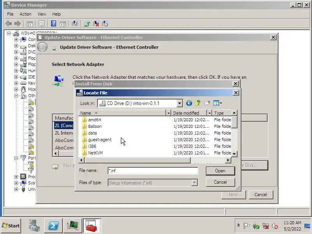This screenshot has width=312, height=234.
Task: Expand the Processors tree node
Action: tap(16, 177)
